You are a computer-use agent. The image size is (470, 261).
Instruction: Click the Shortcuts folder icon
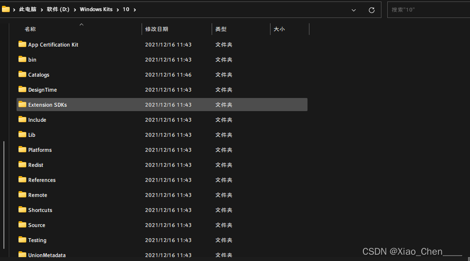pyautogui.click(x=22, y=210)
